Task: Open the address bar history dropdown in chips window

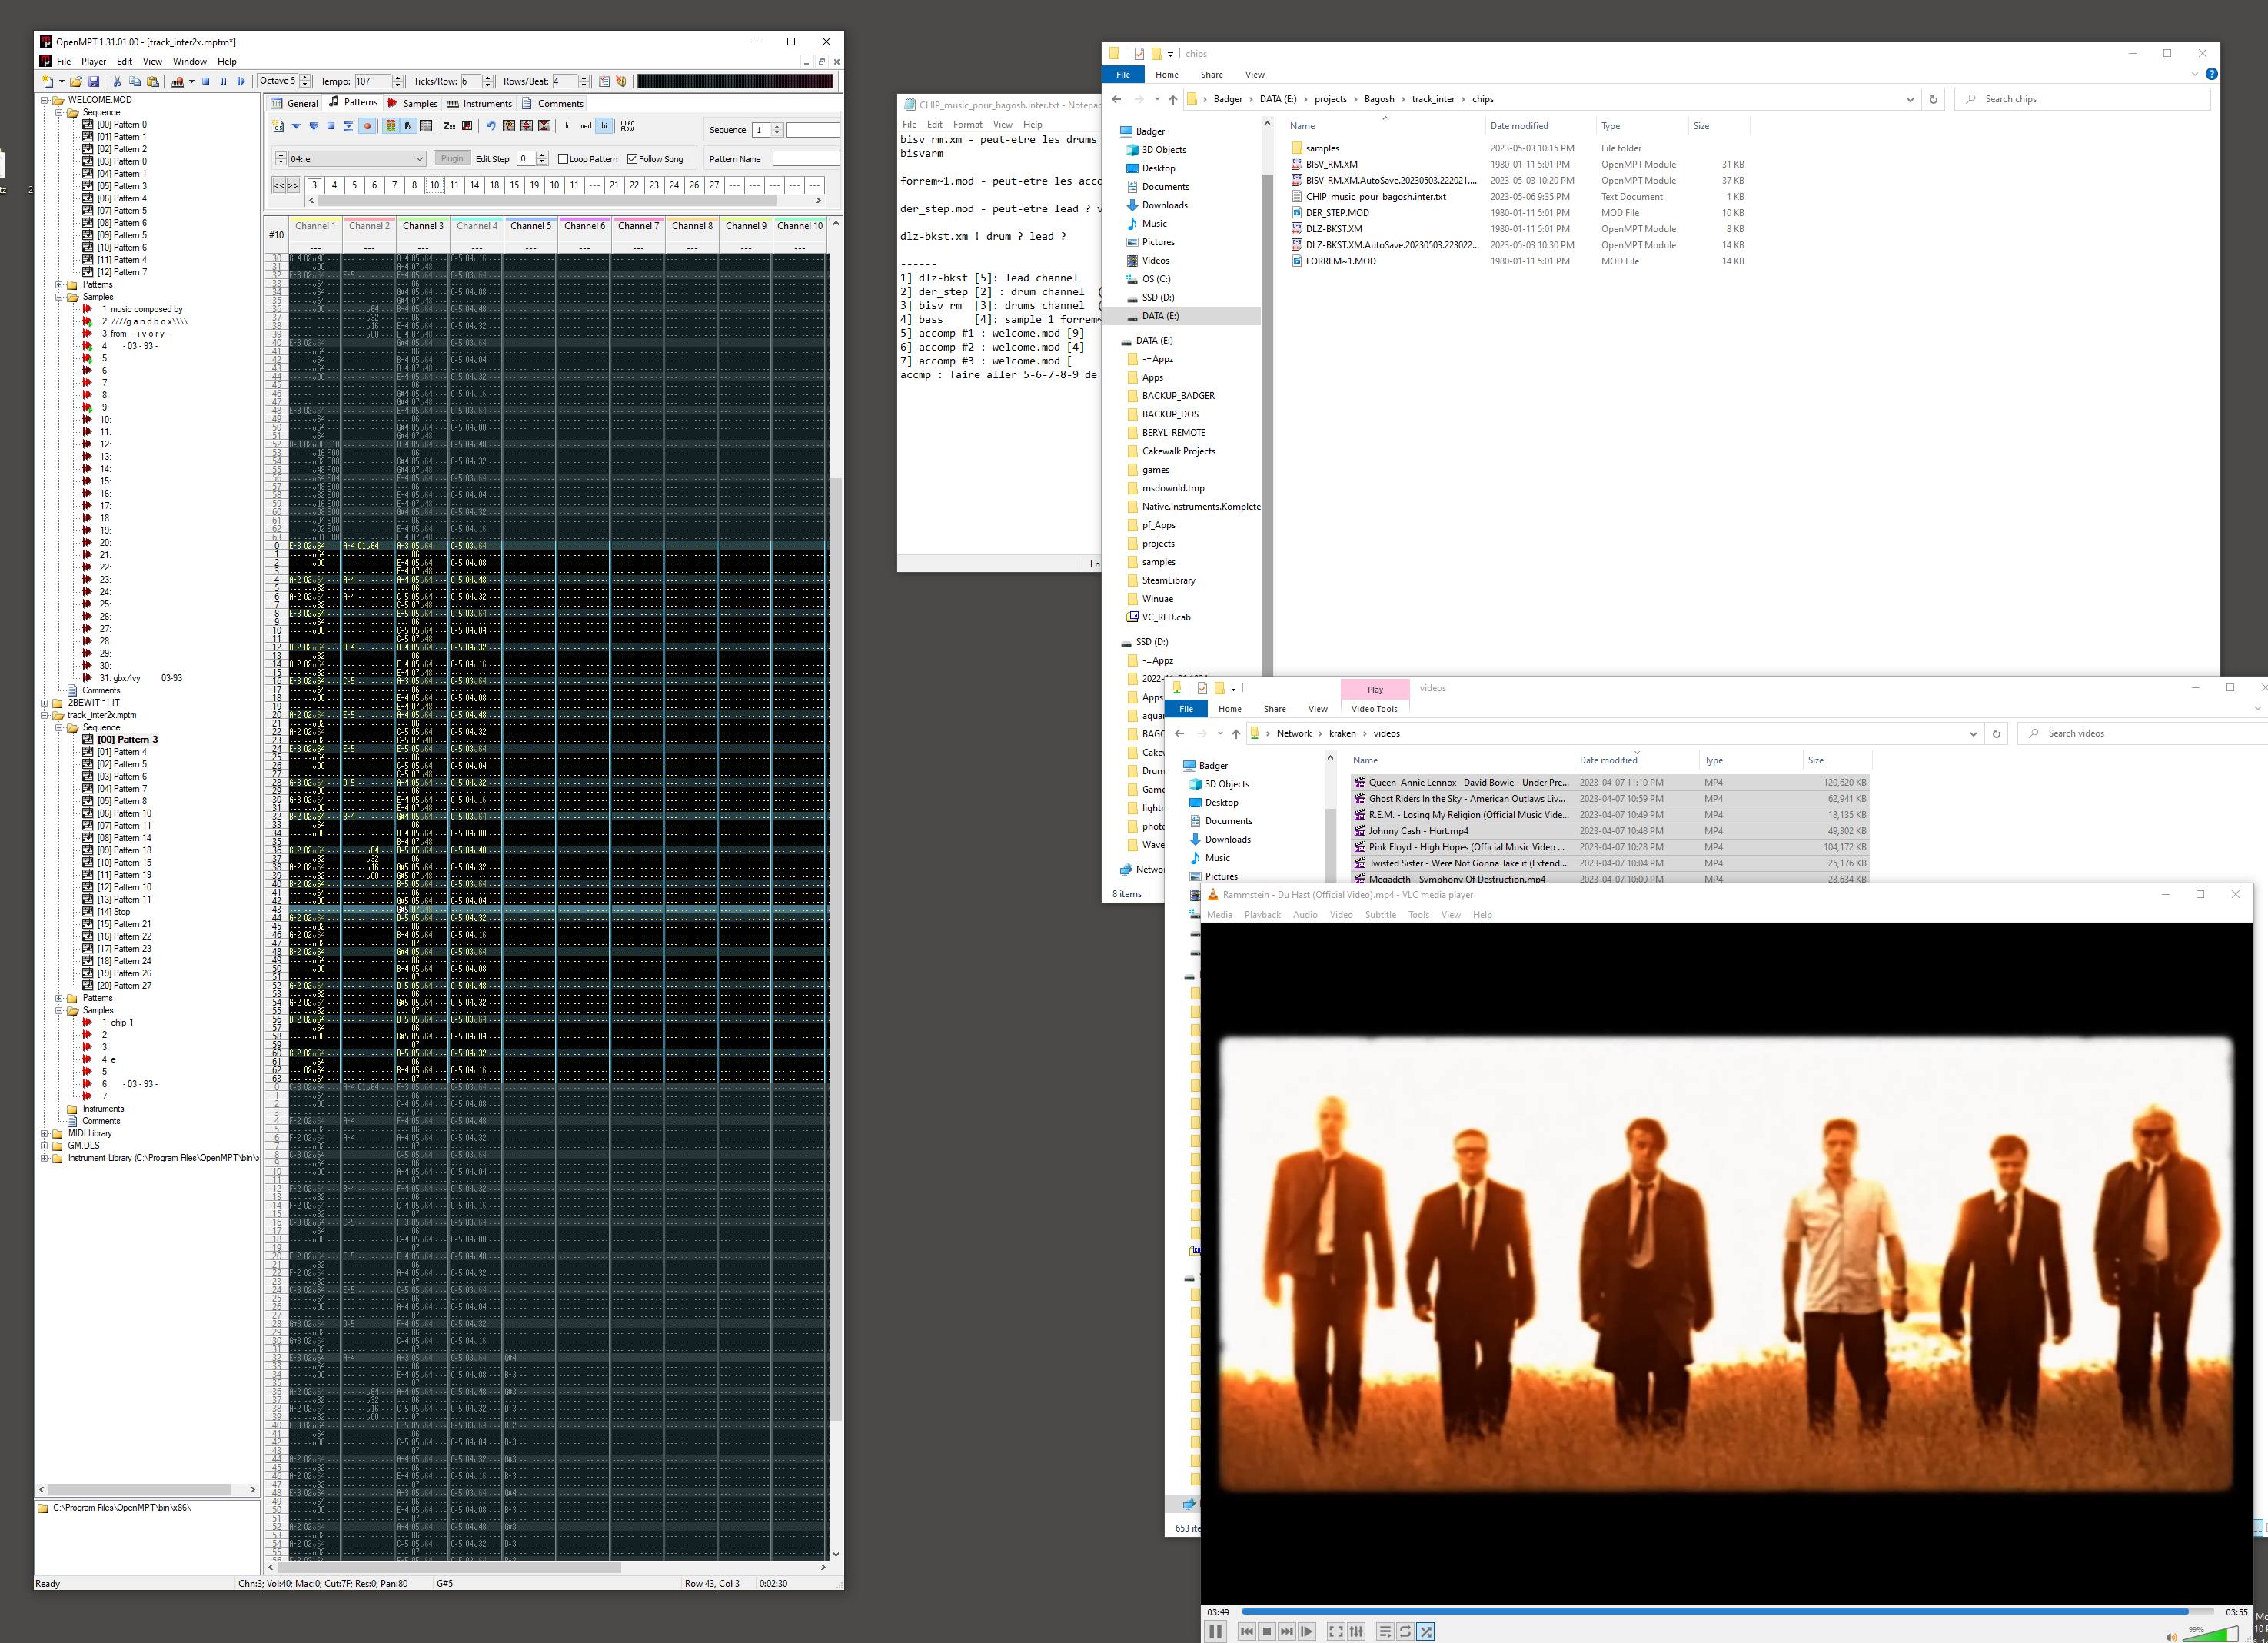Action: 1910,99
